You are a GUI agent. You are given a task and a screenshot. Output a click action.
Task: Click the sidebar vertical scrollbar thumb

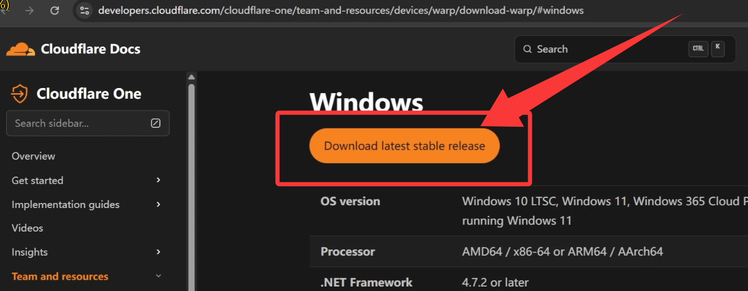tap(191, 185)
